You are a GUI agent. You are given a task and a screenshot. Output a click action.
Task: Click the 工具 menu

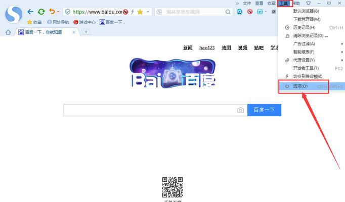[x=284, y=4]
